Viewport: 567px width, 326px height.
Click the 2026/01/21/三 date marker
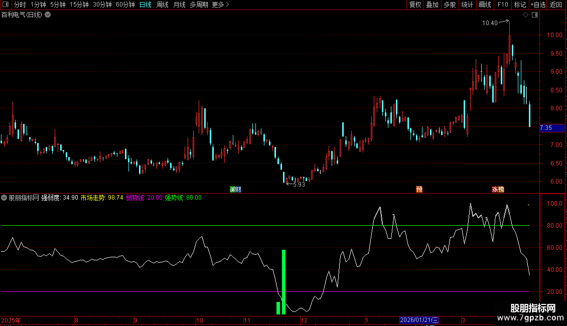pos(419,320)
